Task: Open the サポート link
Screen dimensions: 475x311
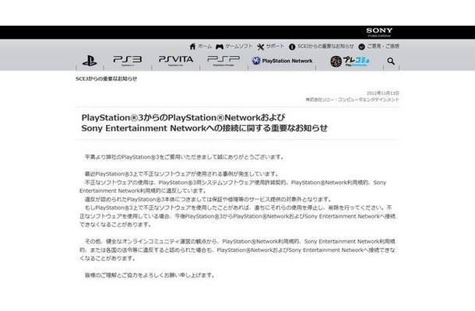Action: point(275,47)
